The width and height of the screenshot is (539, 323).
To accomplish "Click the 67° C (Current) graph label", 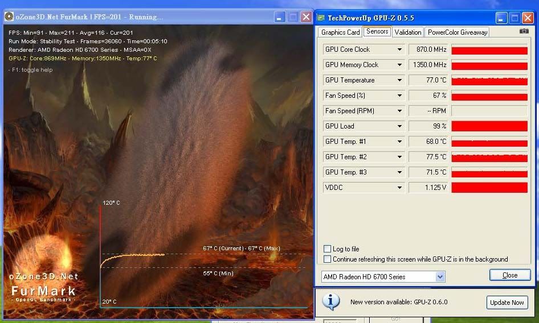I will coord(242,248).
